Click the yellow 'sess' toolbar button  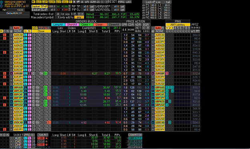click(x=65, y=2)
